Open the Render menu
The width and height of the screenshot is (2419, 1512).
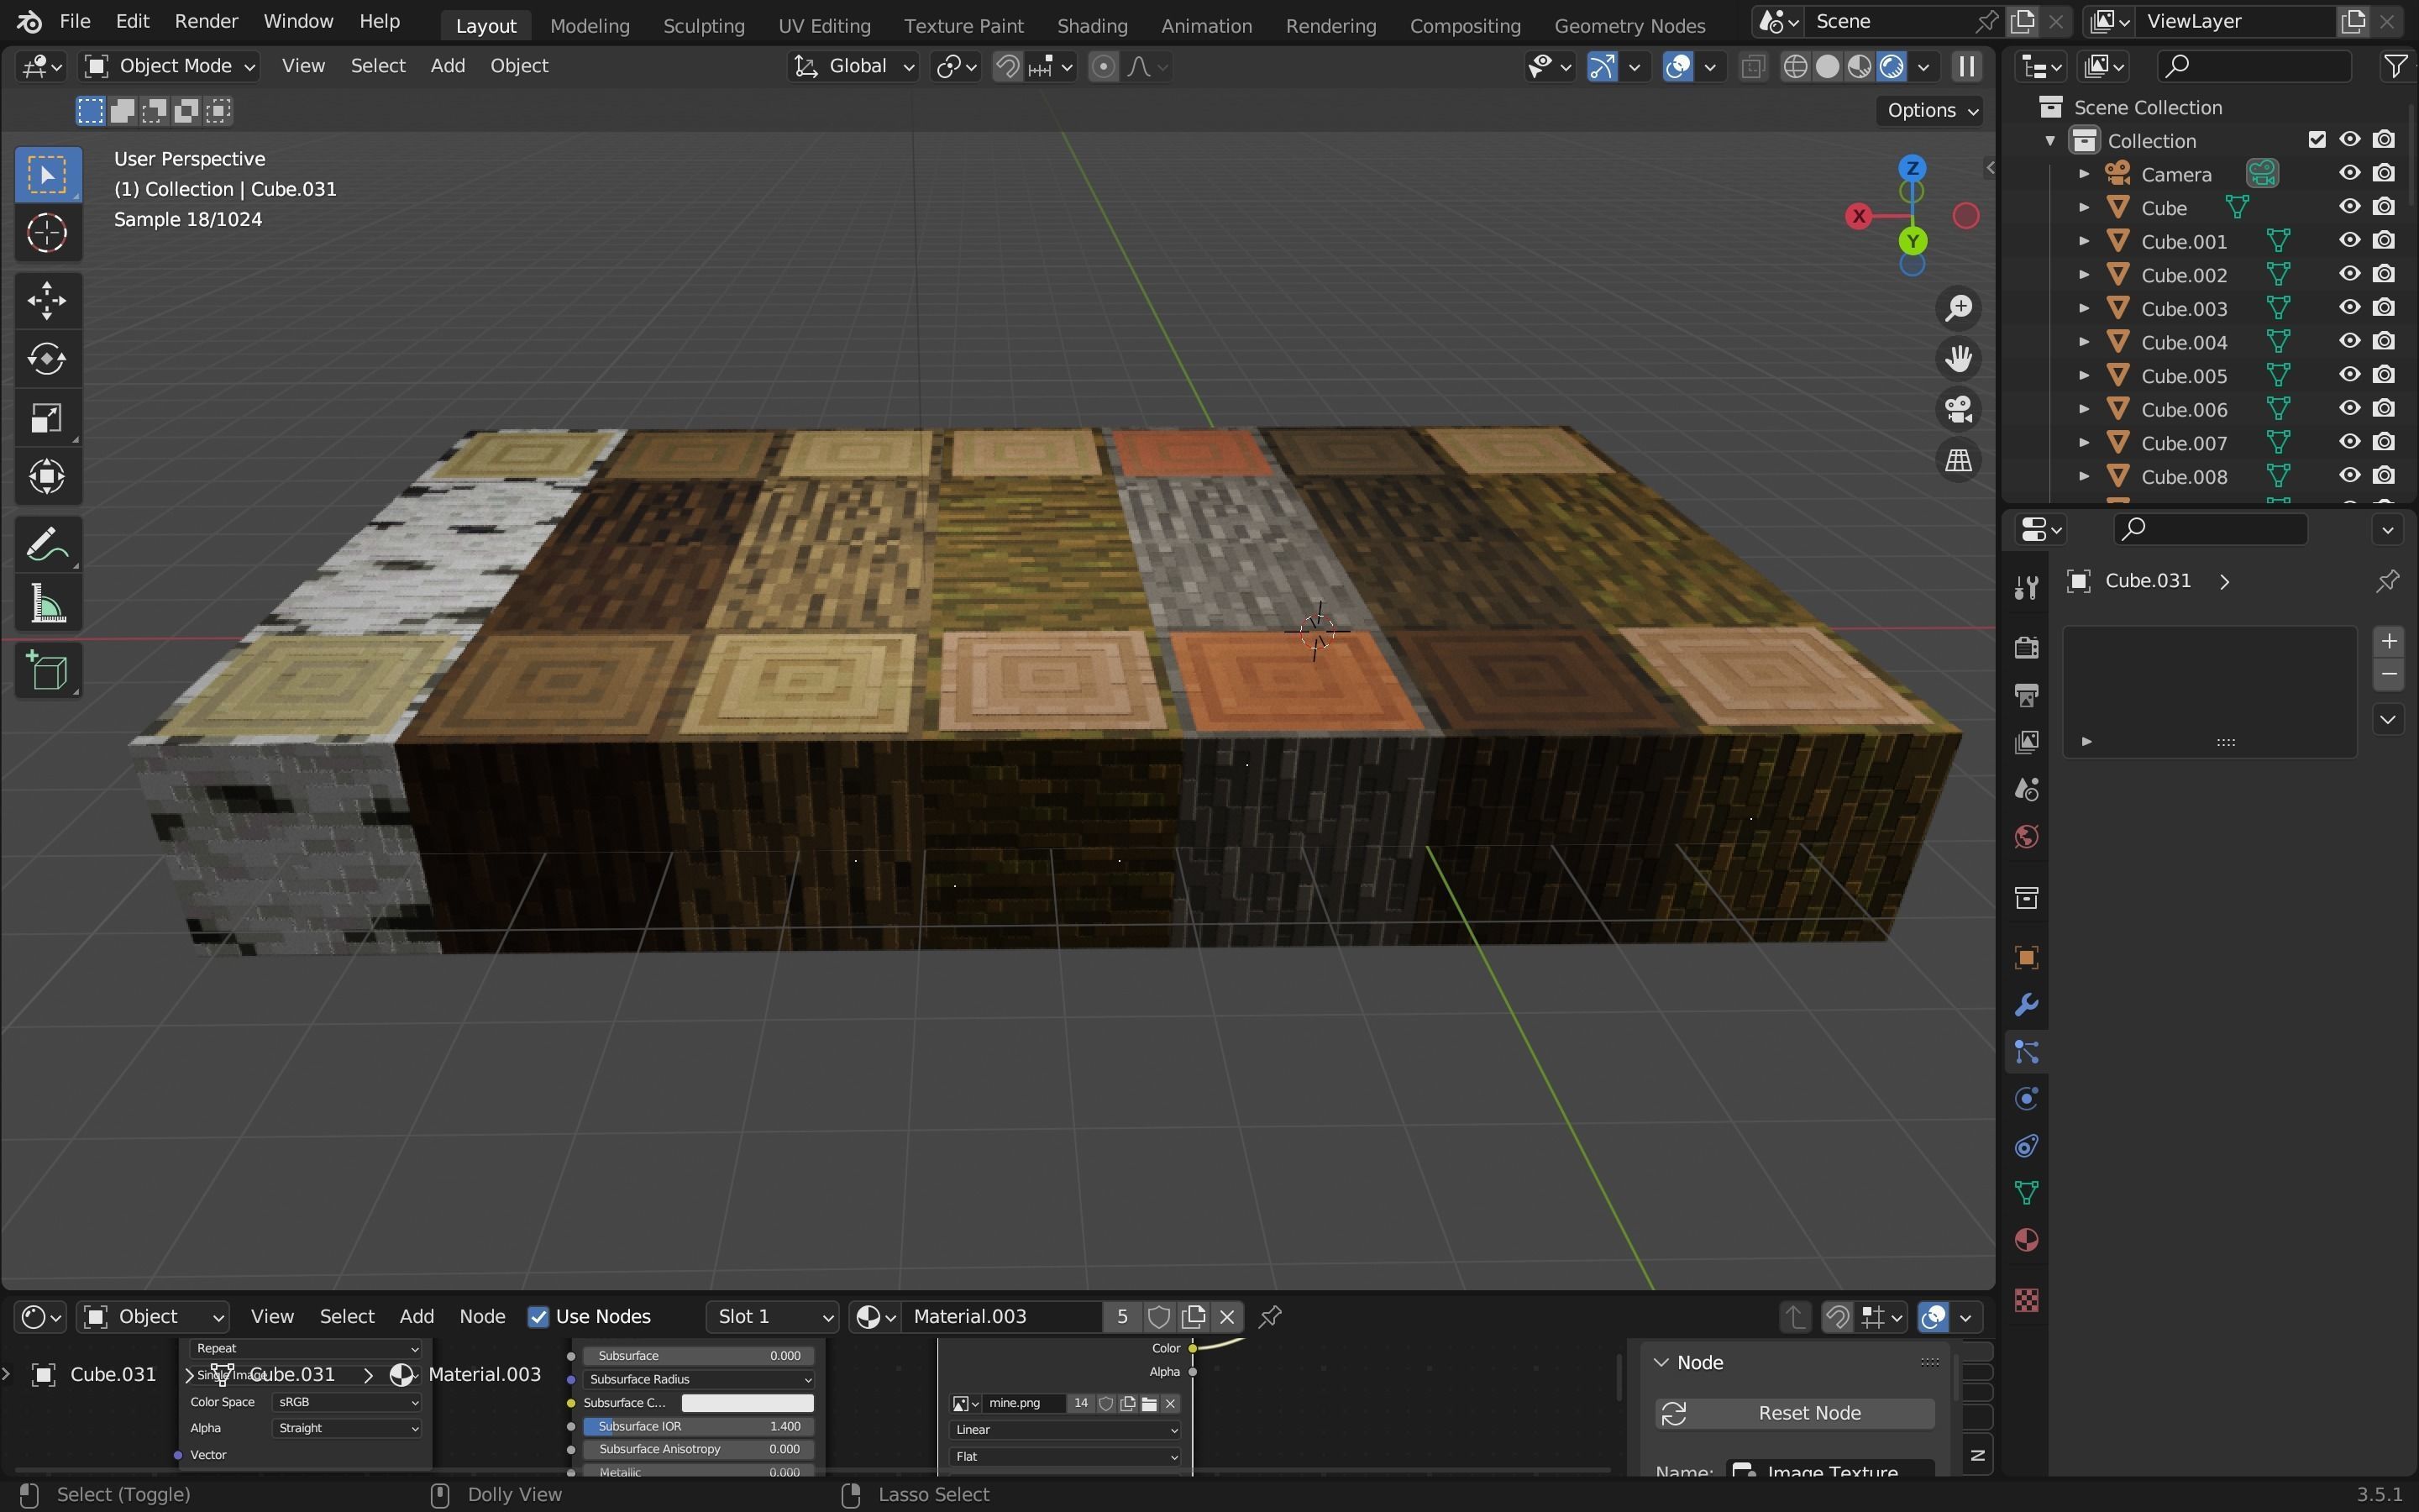(206, 21)
